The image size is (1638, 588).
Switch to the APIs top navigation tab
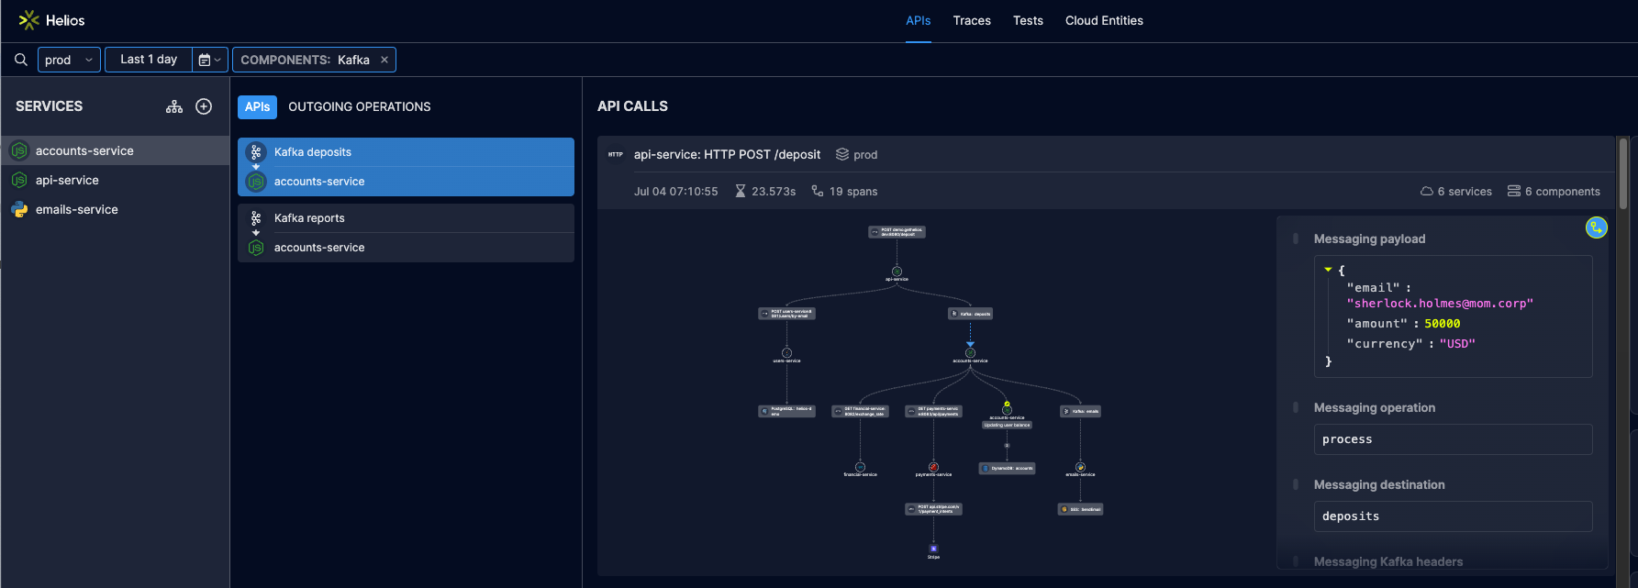point(918,20)
